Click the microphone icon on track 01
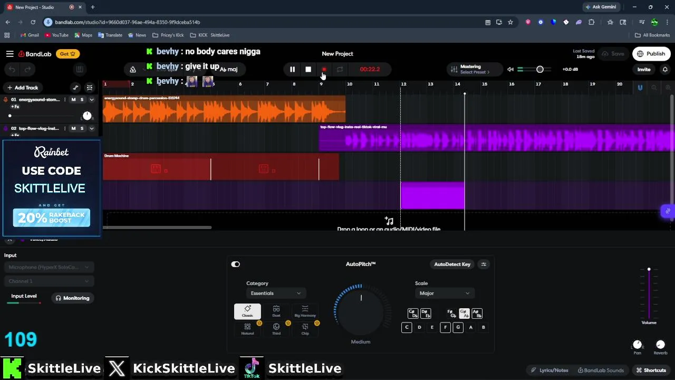 (6, 99)
